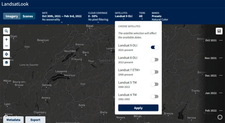Click the Sion label on map
This screenshot has width=225, height=123.
[83, 84]
